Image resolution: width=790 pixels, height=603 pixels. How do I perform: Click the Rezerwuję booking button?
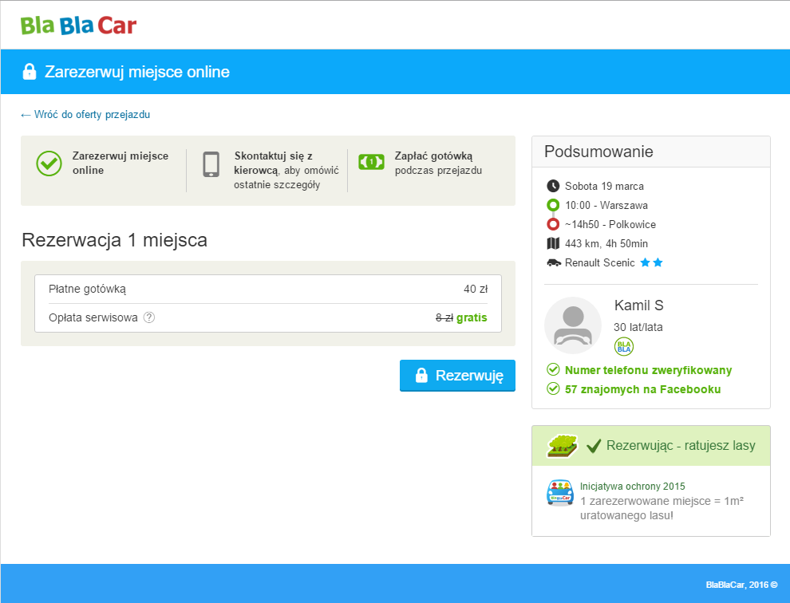457,376
